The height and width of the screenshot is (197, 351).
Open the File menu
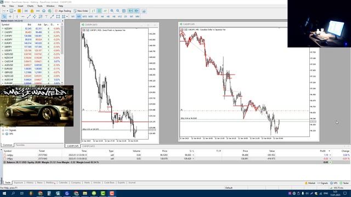point(4,6)
